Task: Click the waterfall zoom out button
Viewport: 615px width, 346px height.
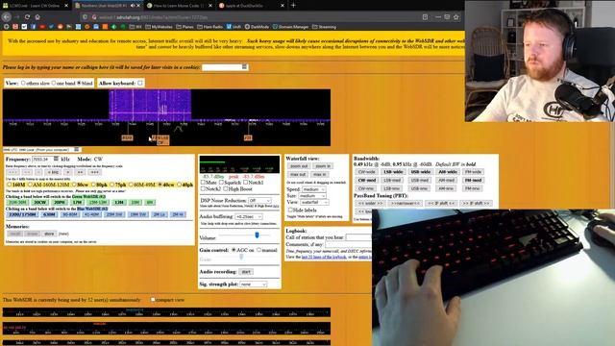Action: pyautogui.click(x=299, y=166)
